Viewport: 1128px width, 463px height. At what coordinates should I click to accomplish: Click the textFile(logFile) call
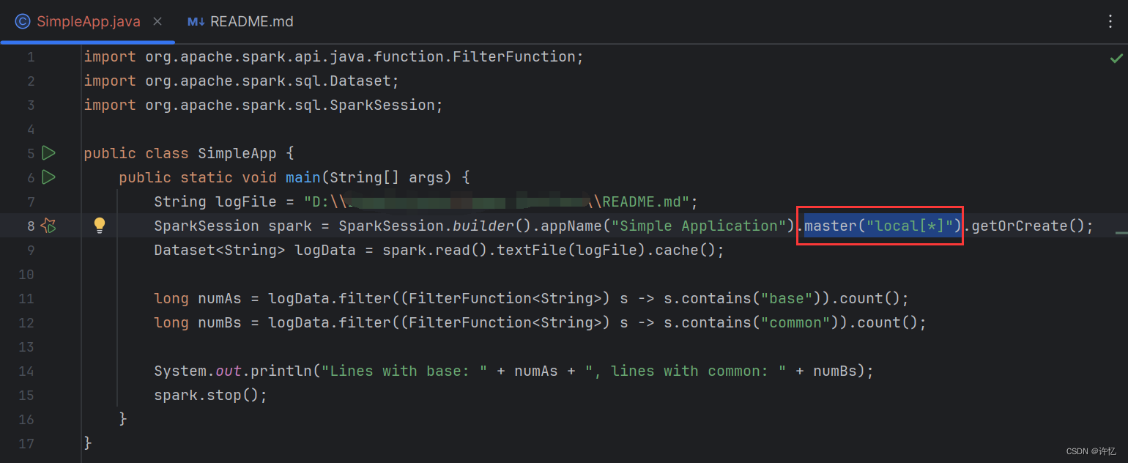pos(571,250)
